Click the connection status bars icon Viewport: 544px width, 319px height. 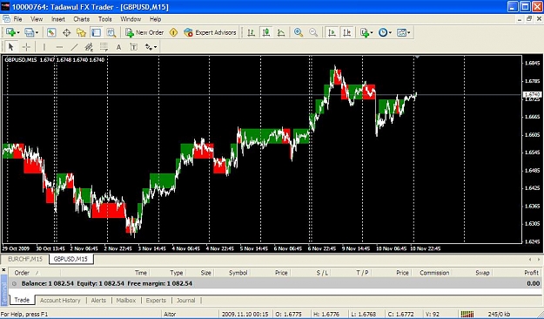(x=467, y=314)
